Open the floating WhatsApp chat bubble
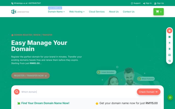 170,98
